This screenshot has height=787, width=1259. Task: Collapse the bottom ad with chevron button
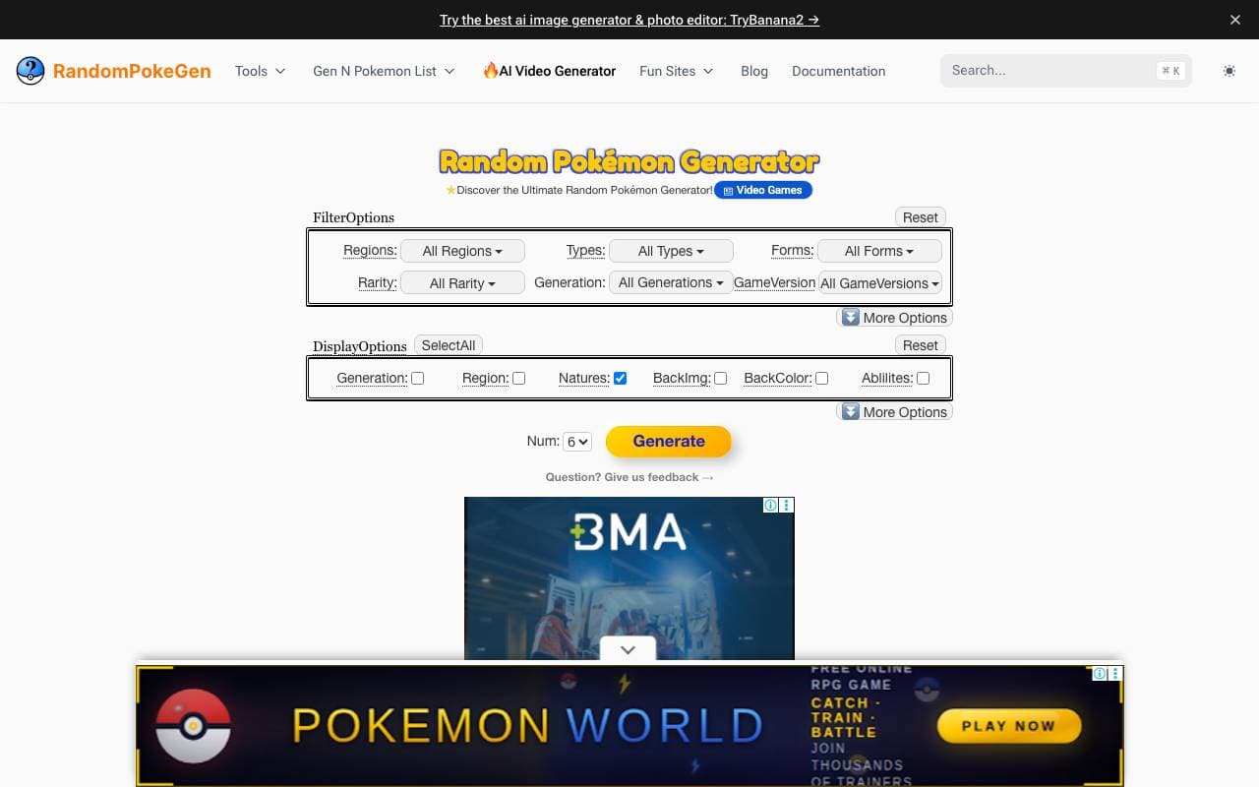(x=629, y=649)
